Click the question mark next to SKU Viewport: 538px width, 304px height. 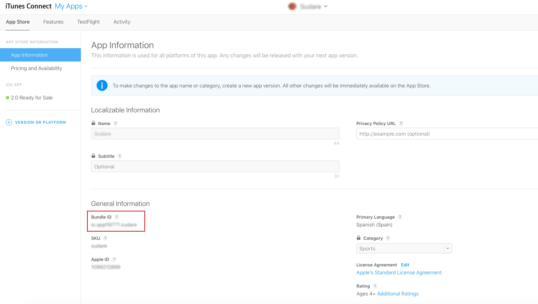[105, 238]
